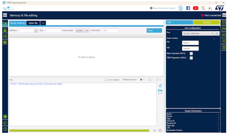
Task: Open the hamburger menu beside Memory & File editing
Action: click(x=5, y=15)
